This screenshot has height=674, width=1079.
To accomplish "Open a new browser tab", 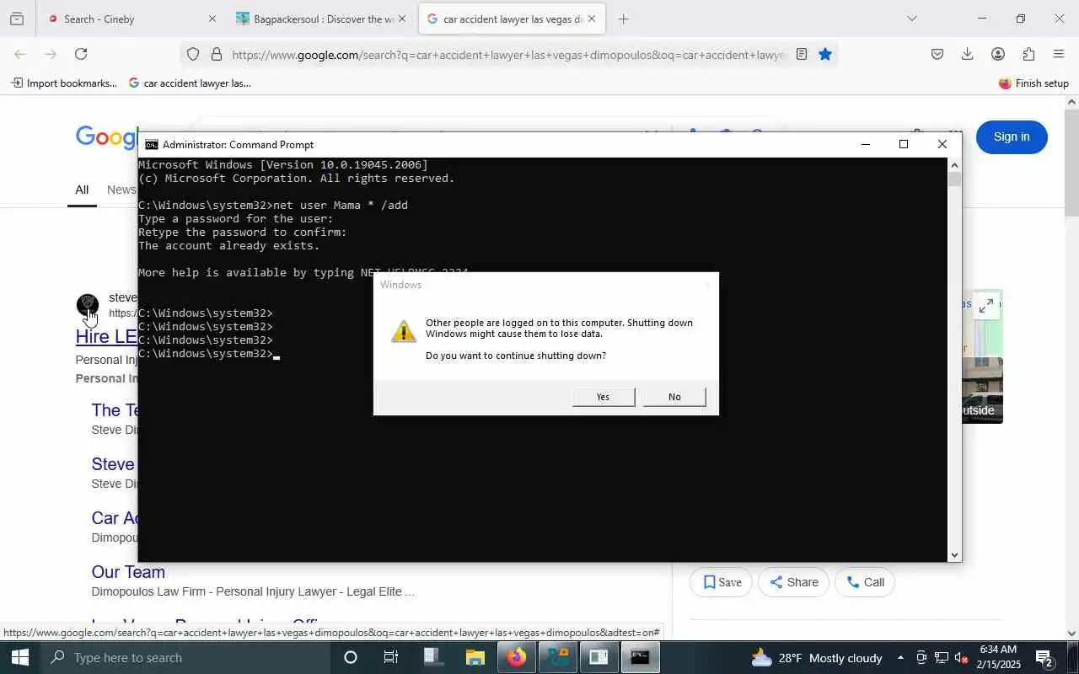I will coord(624,19).
